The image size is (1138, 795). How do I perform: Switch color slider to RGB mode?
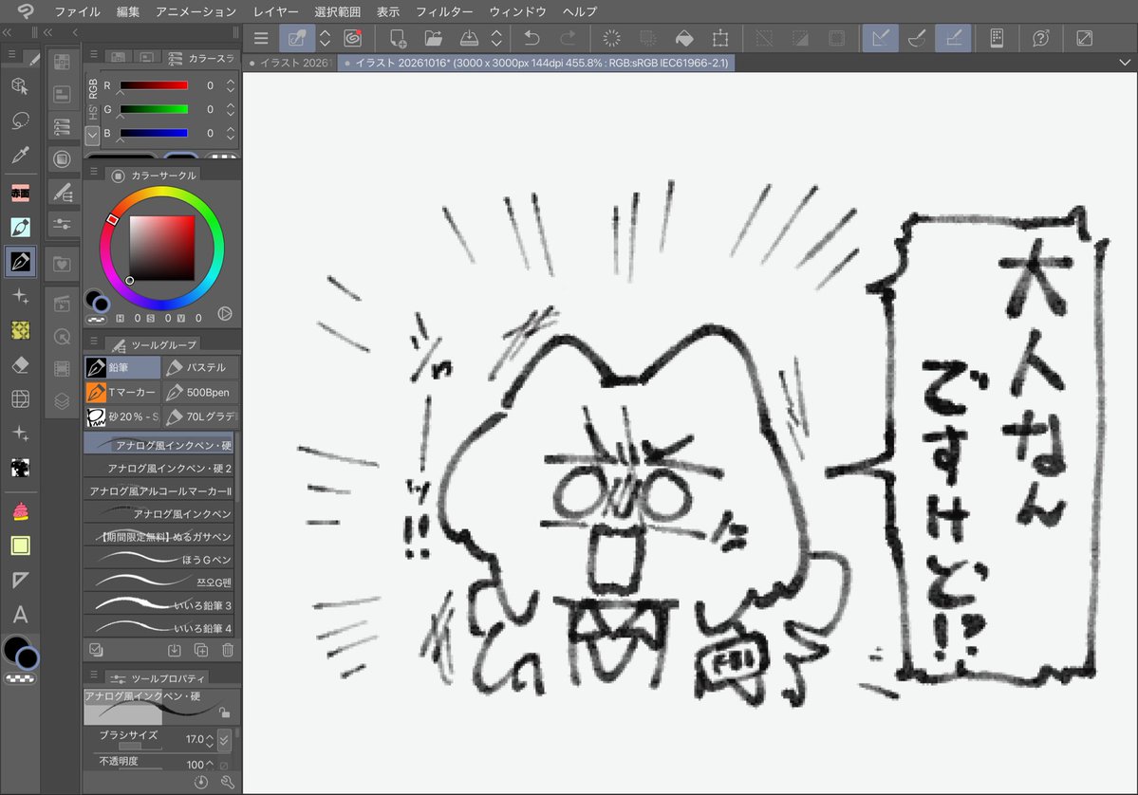[92, 88]
